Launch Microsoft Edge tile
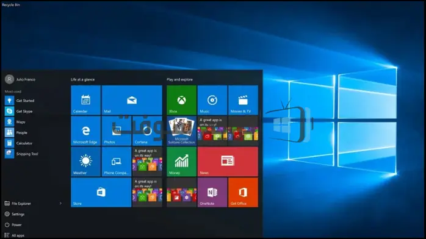The image size is (426, 239). 85,130
